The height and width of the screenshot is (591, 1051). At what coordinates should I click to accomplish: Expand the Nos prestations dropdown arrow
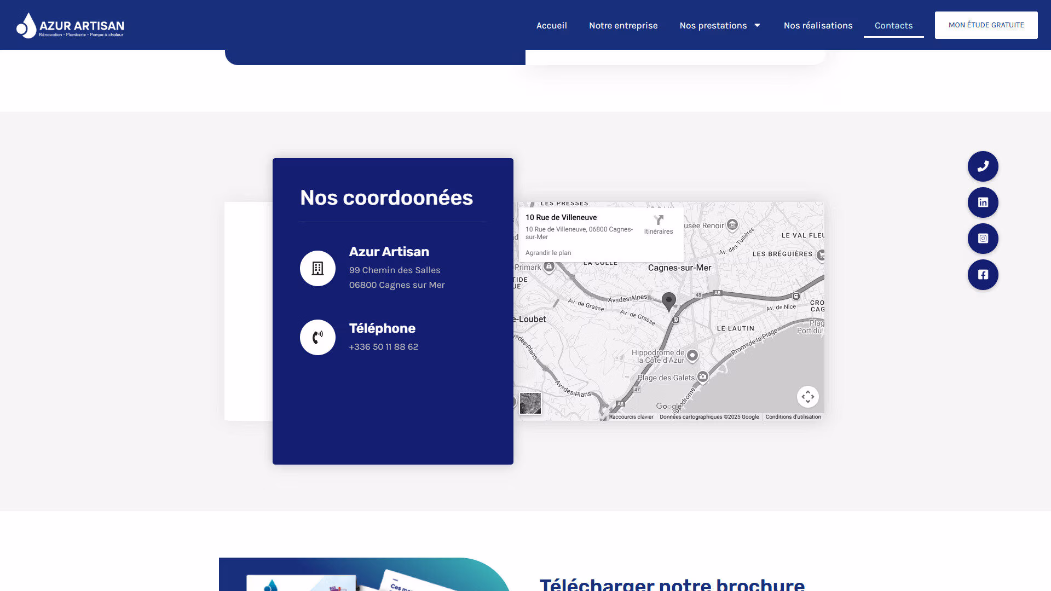758,25
